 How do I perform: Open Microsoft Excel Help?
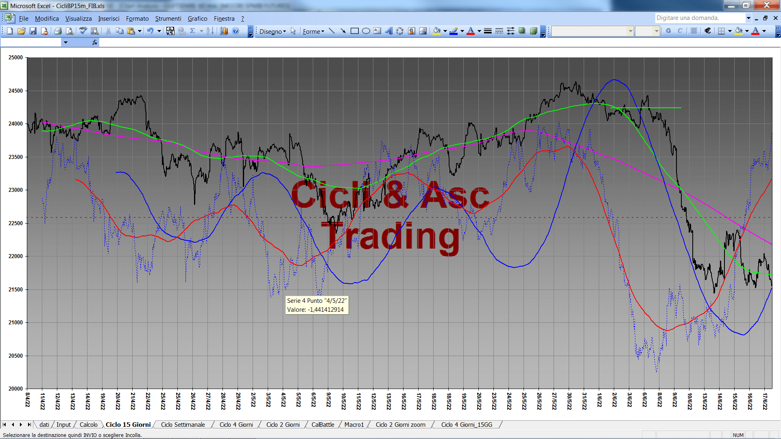236,31
